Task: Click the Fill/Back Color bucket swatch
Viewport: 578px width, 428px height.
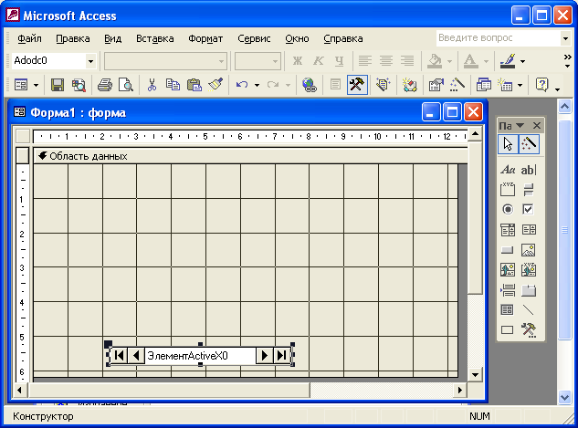Action: pyautogui.click(x=435, y=61)
